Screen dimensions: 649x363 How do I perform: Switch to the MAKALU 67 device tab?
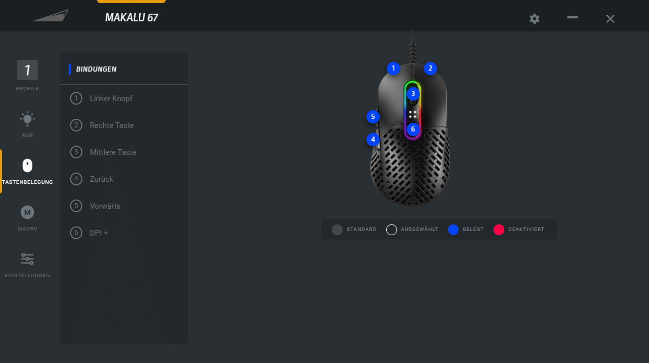(x=132, y=17)
